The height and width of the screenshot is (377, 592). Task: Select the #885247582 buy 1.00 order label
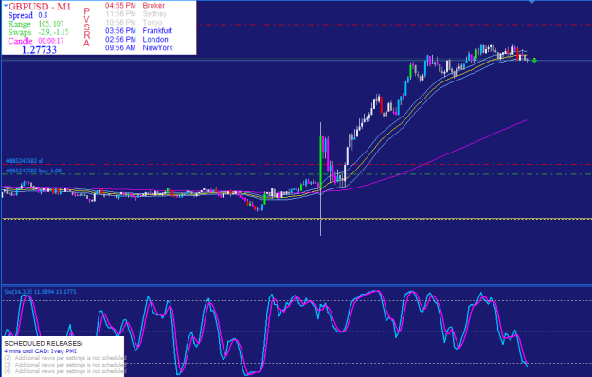[x=33, y=171]
